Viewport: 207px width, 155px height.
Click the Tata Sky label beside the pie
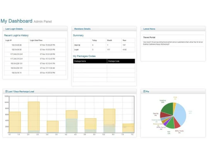tap(156, 114)
